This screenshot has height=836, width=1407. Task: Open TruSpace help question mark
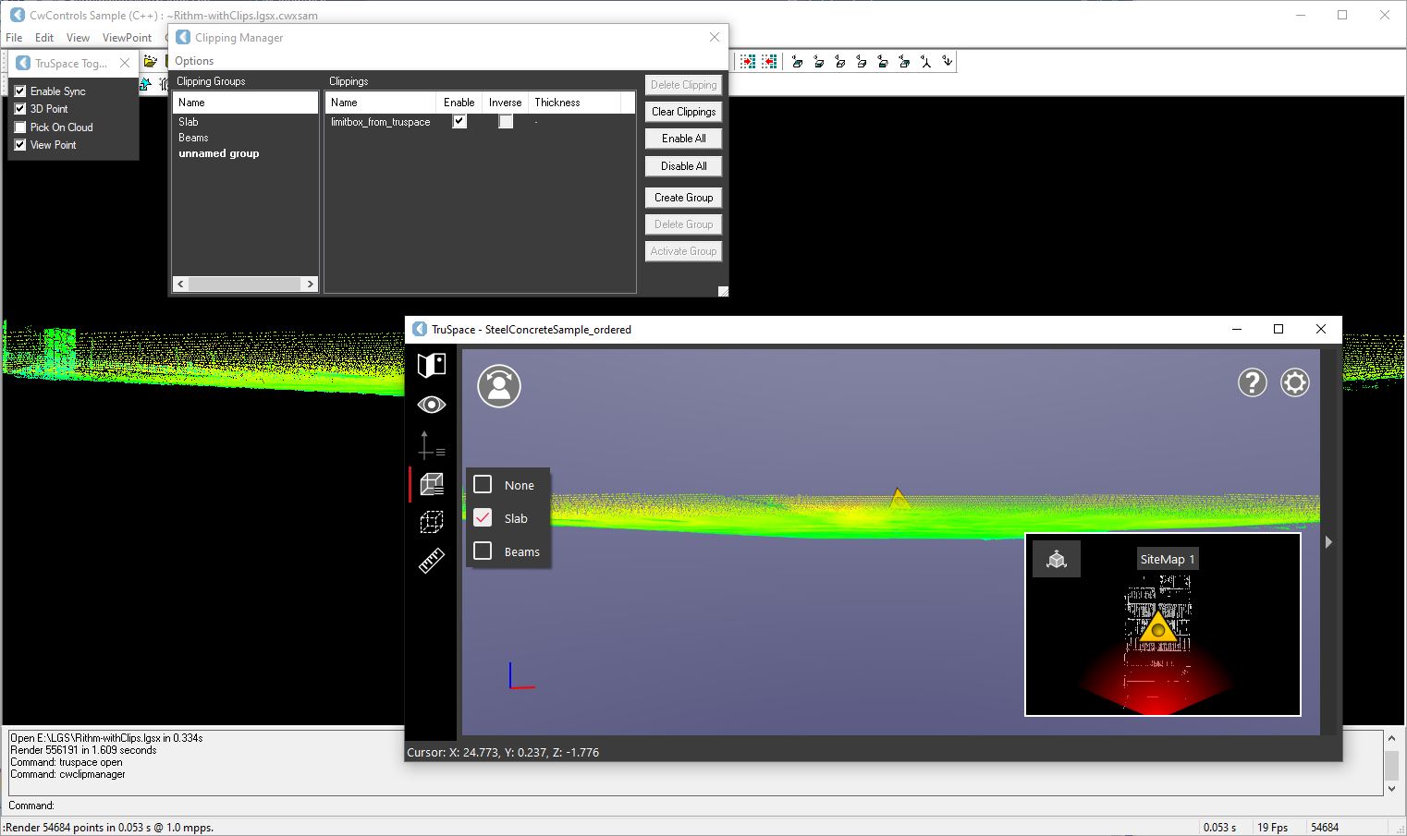coord(1252,382)
